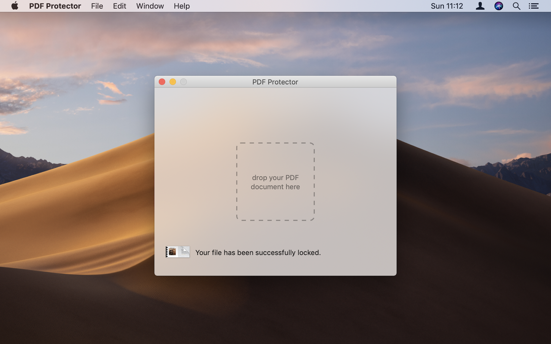Click the 'drop your PDF document here' text

click(x=275, y=182)
